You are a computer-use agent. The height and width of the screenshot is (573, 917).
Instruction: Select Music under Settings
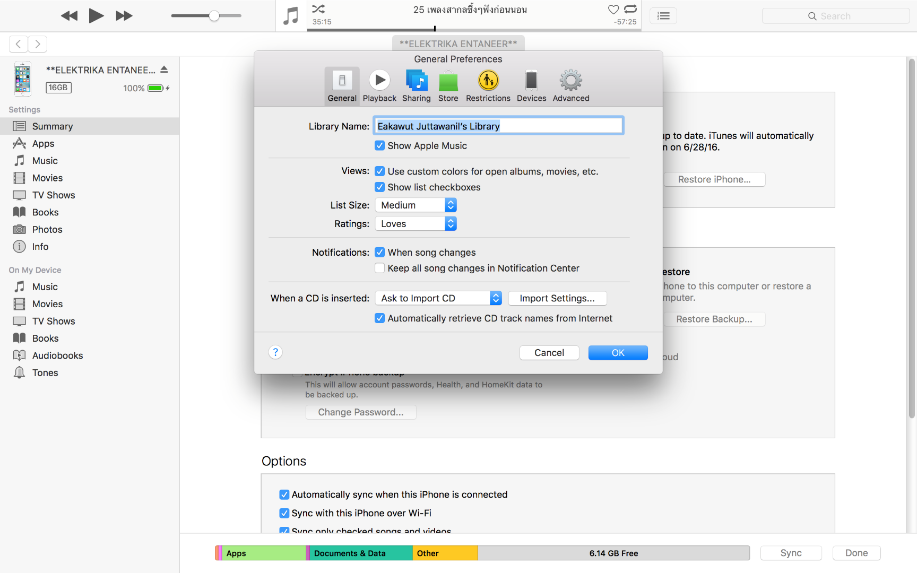pyautogui.click(x=90, y=161)
